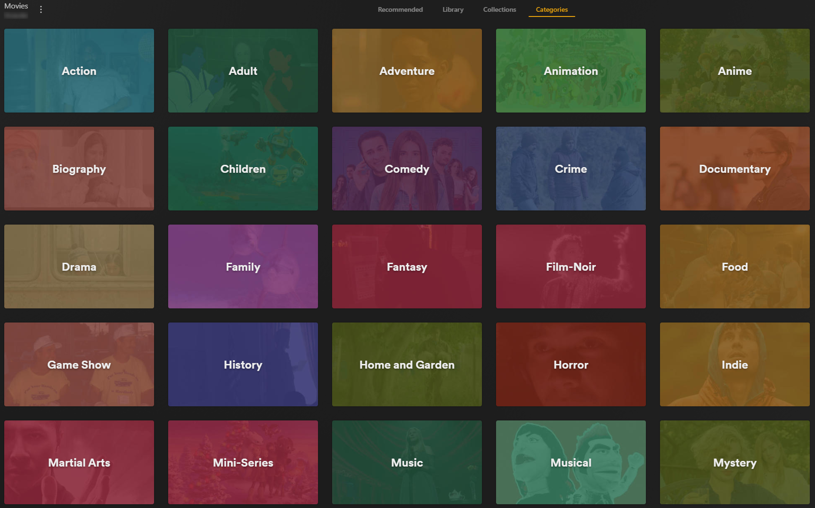Select the Categories tab

click(x=551, y=9)
